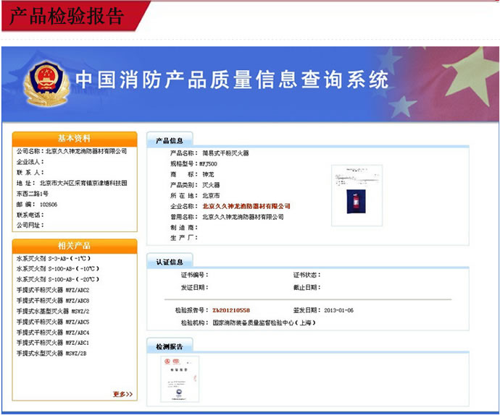
Task: Click the 中国消防产品质量信息查询系统 banner title
Action: pos(232,80)
